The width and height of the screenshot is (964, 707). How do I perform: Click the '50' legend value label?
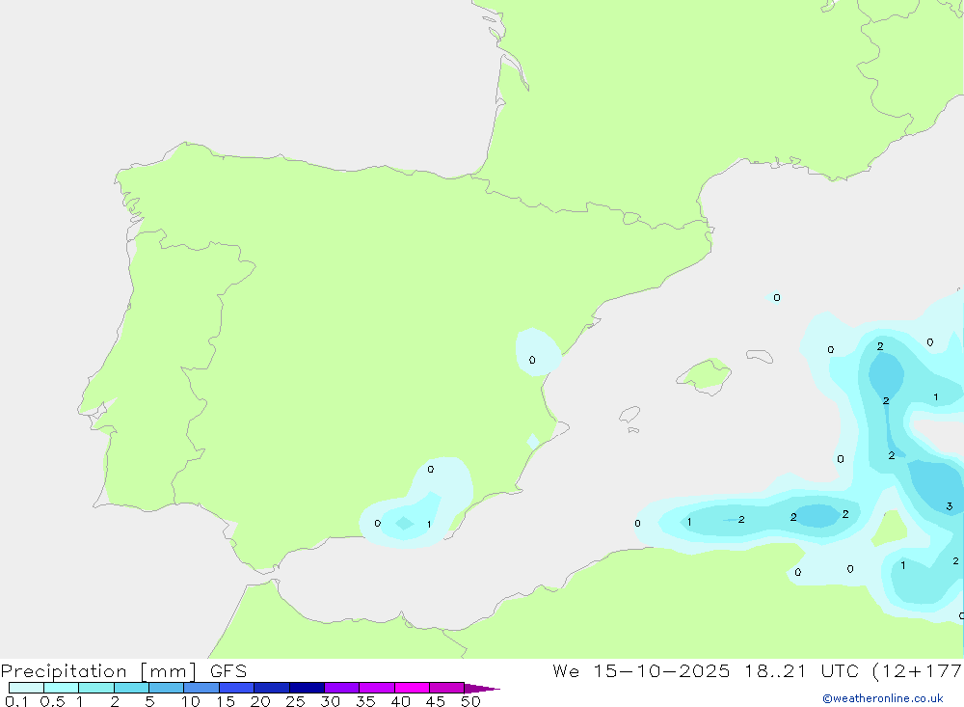tap(470, 701)
